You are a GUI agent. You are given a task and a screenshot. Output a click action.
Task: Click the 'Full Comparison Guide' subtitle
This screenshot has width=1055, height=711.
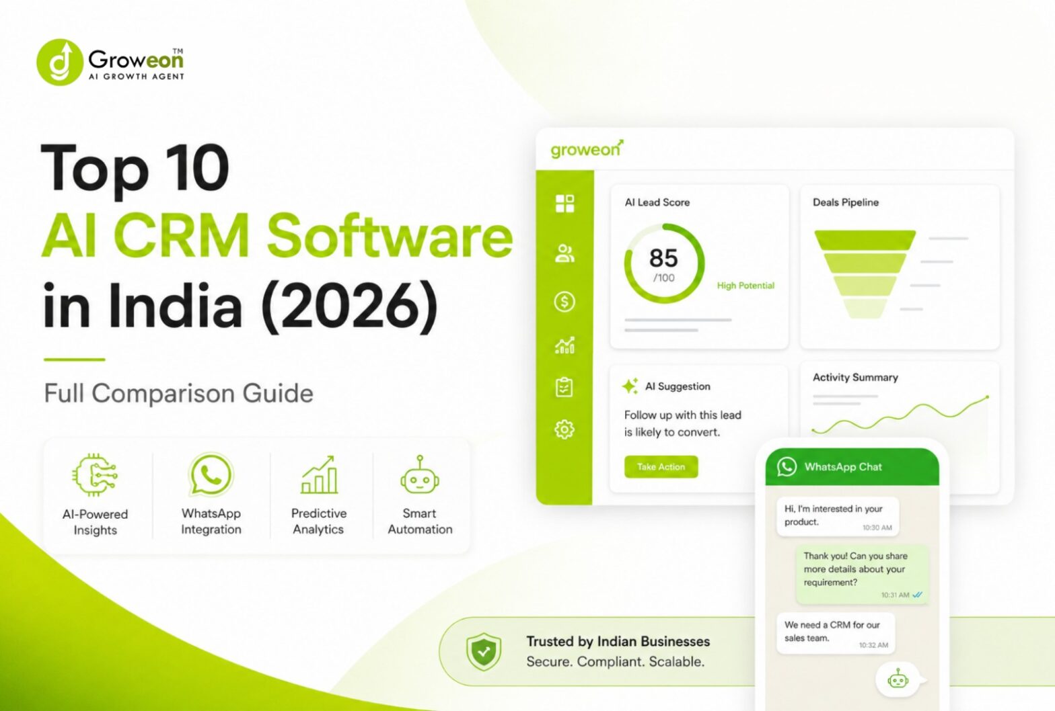tap(178, 393)
